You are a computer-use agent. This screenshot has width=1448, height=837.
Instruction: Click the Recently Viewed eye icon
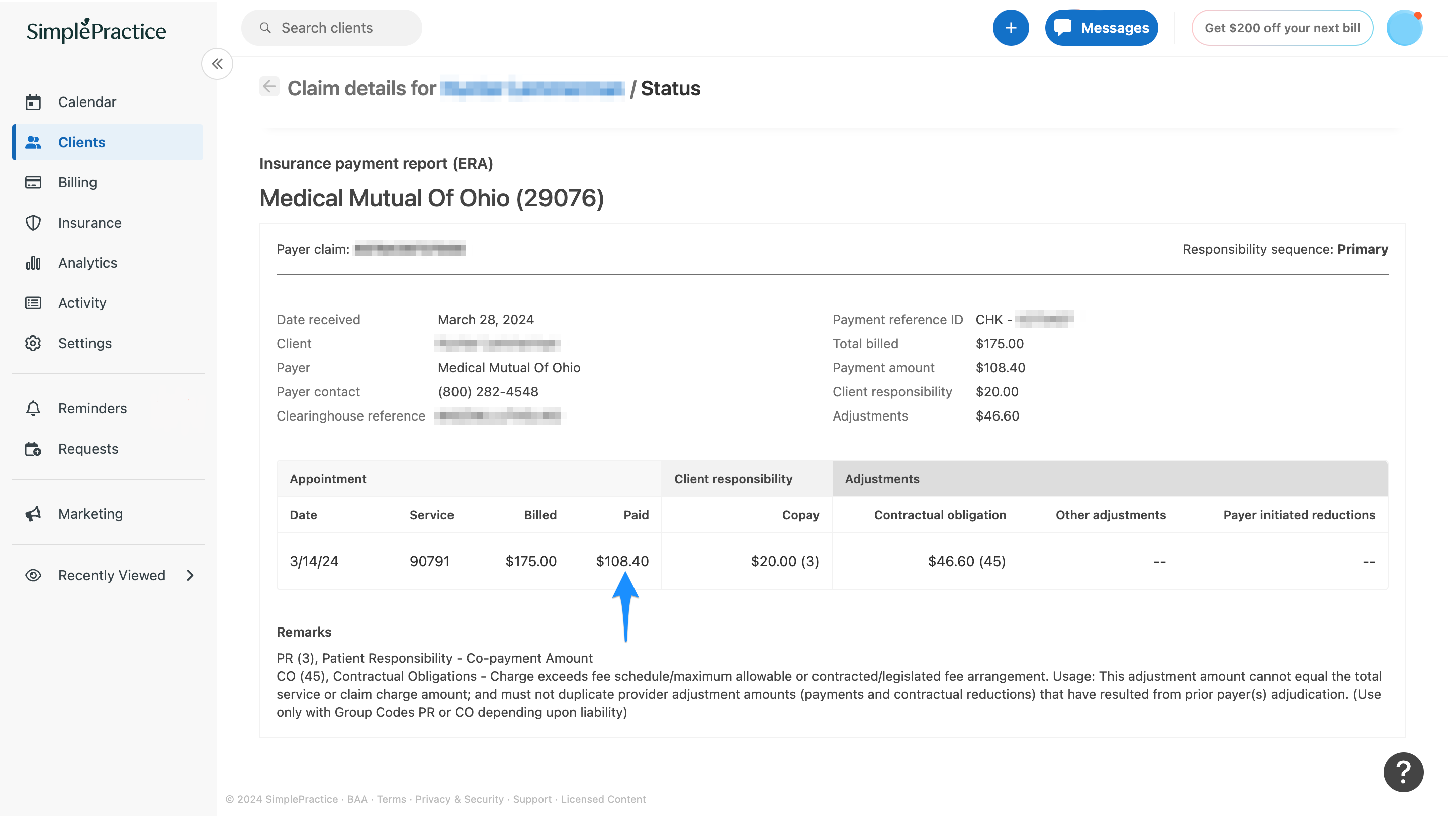[x=33, y=576]
